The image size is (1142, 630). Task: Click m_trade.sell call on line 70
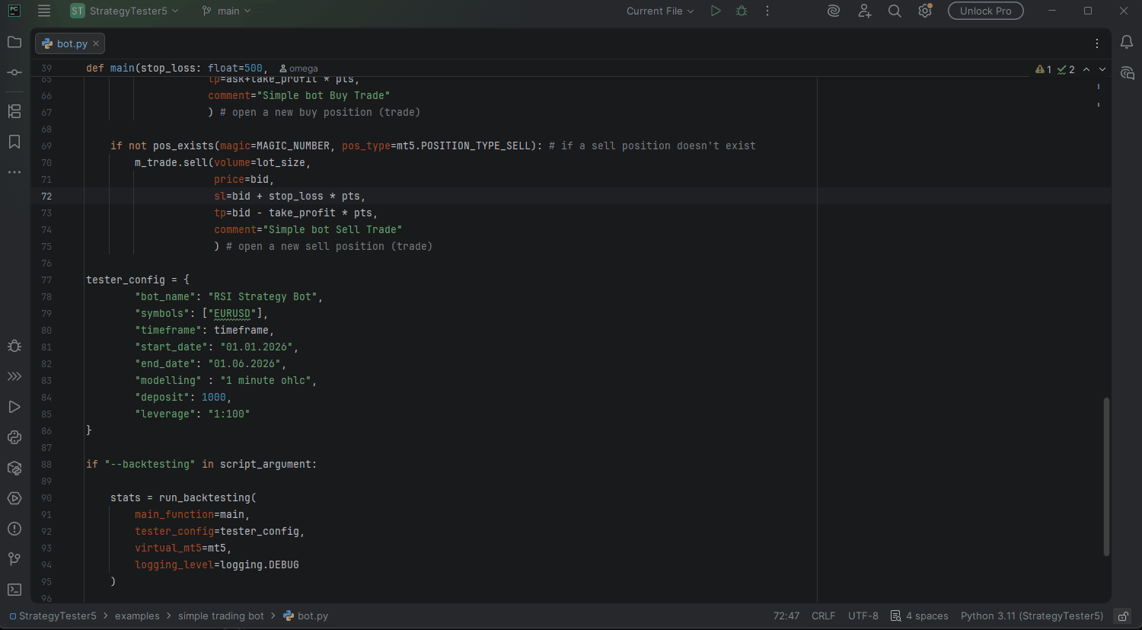[x=171, y=162]
